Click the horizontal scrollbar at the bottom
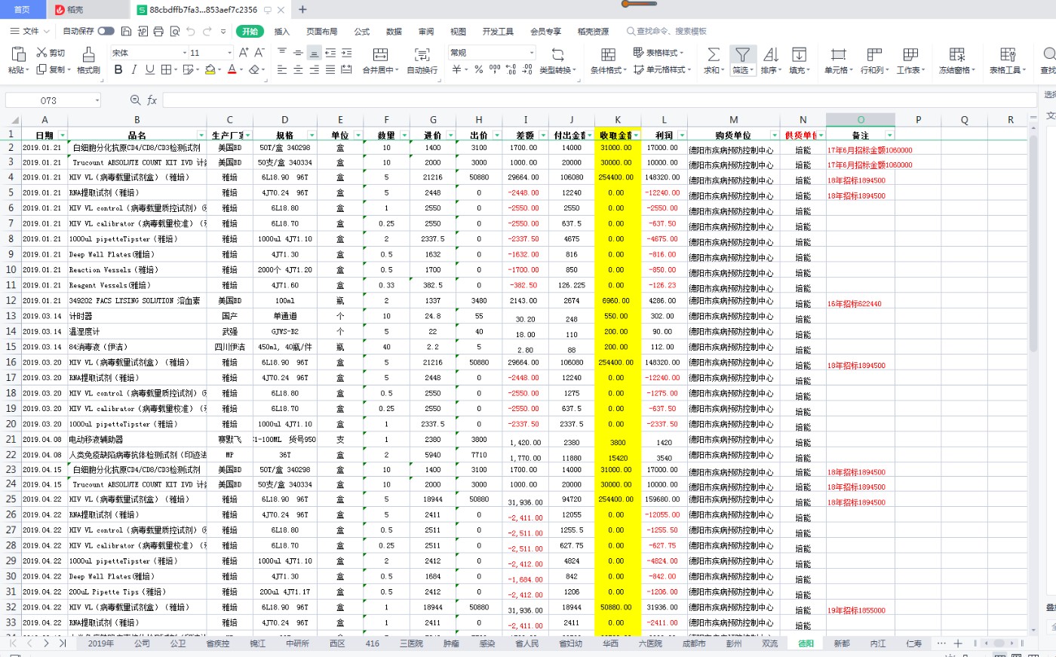 [x=999, y=643]
